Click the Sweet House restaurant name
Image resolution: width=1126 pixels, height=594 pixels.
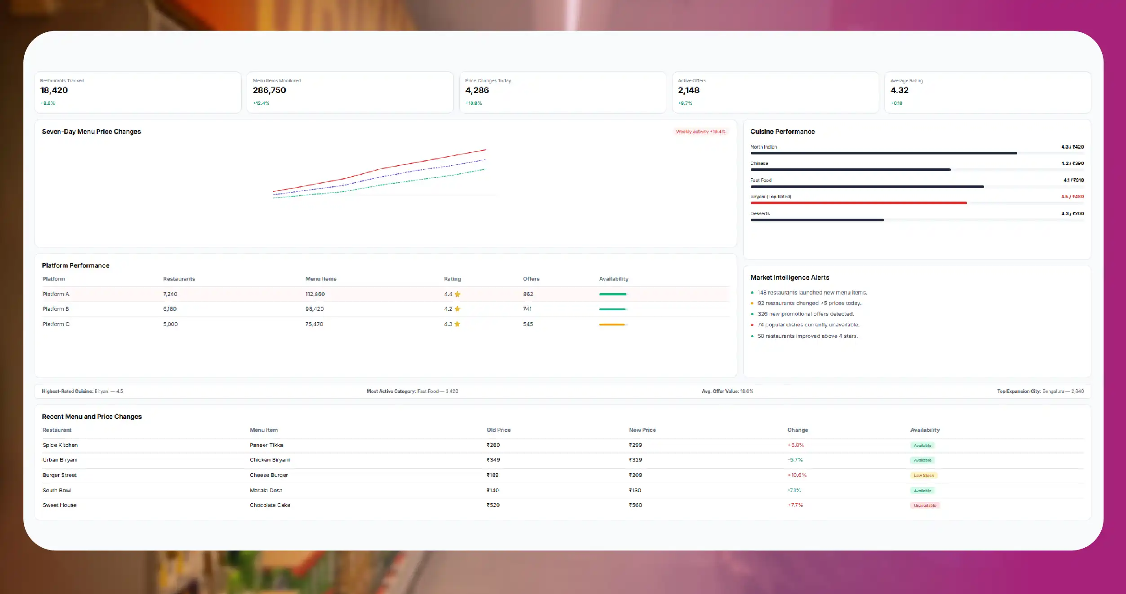click(59, 505)
